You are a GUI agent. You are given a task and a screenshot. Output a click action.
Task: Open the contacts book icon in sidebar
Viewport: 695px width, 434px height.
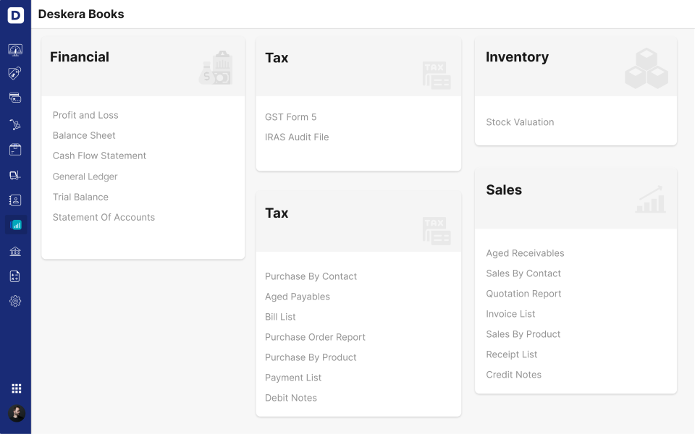click(x=15, y=200)
